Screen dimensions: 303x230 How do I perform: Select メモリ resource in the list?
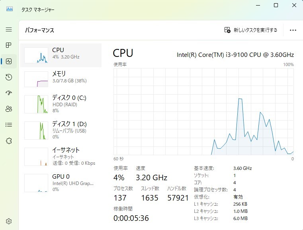pyautogui.click(x=61, y=79)
